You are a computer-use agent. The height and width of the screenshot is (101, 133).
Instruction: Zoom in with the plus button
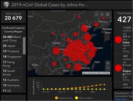108,63
